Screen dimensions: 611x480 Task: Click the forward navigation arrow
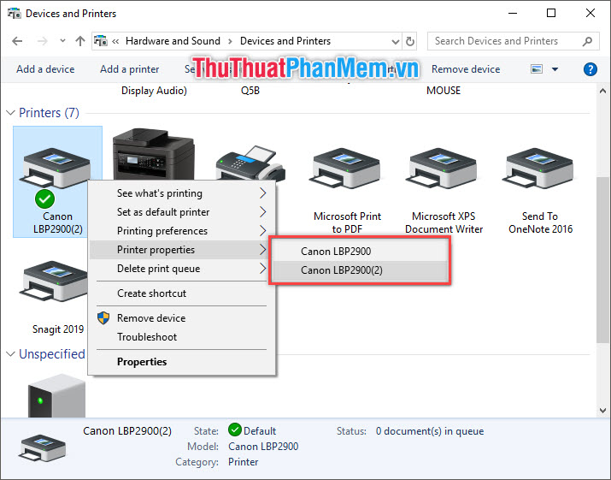pyautogui.click(x=43, y=41)
